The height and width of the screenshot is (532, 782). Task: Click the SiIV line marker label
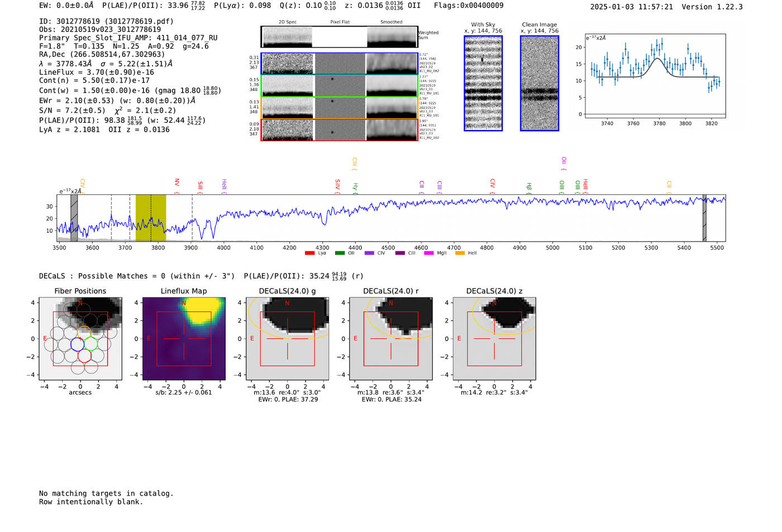tap(337, 185)
